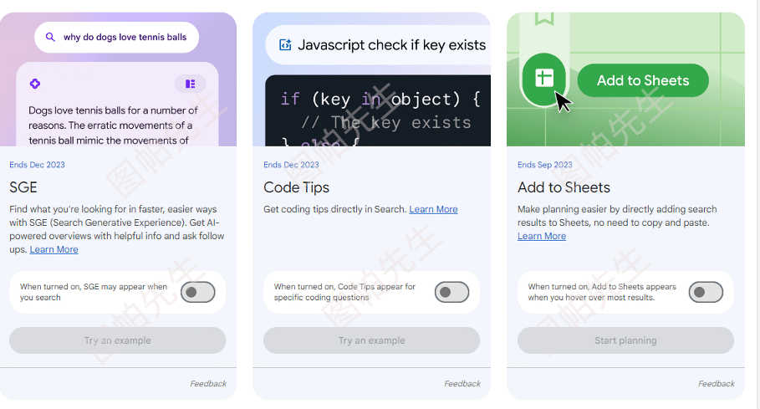The width and height of the screenshot is (760, 409).
Task: Click the SGE Try an example button
Action: coord(117,340)
